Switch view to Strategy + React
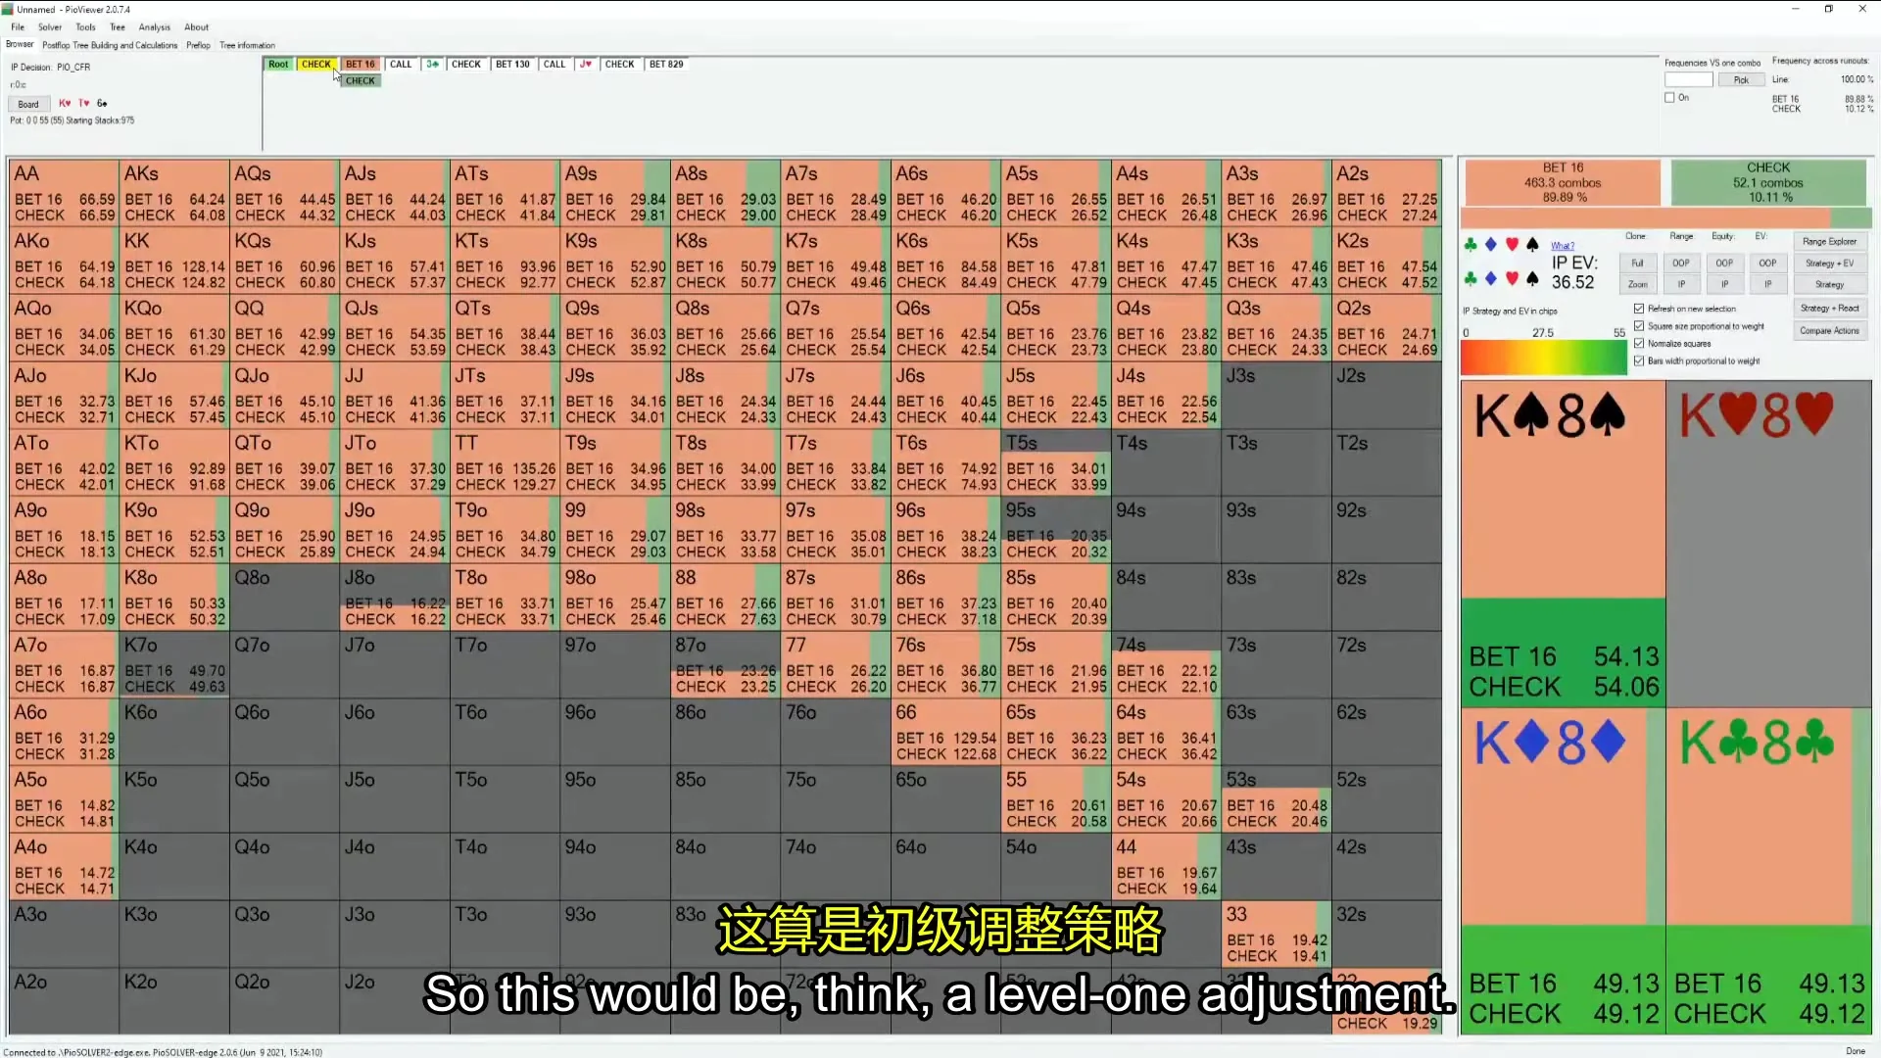This screenshot has width=1881, height=1058. point(1829,309)
